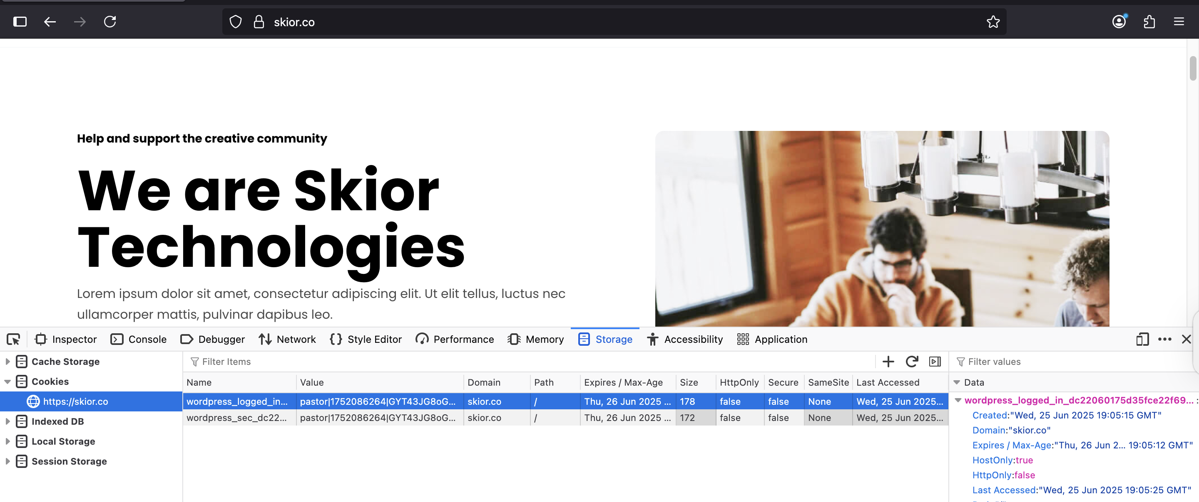Sort by the Domain column header
Viewport: 1199px width, 502px height.
497,383
